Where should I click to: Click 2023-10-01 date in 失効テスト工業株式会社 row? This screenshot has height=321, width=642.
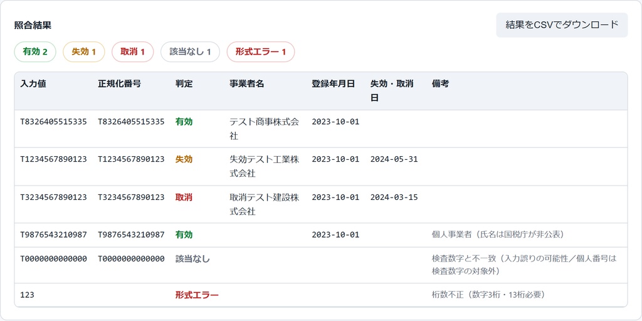335,159
